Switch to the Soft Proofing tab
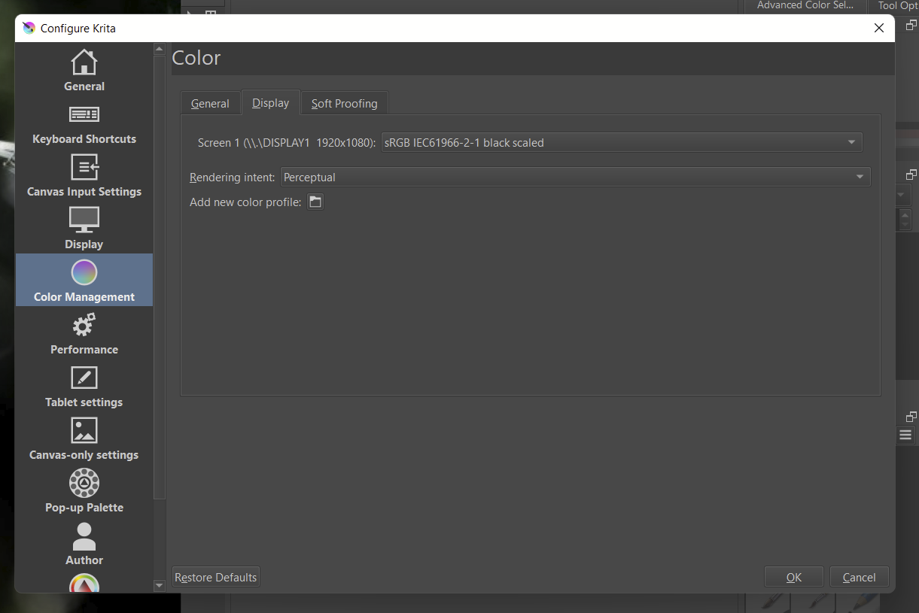 click(345, 103)
